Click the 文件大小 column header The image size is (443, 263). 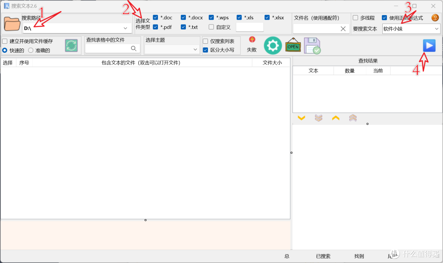click(272, 63)
